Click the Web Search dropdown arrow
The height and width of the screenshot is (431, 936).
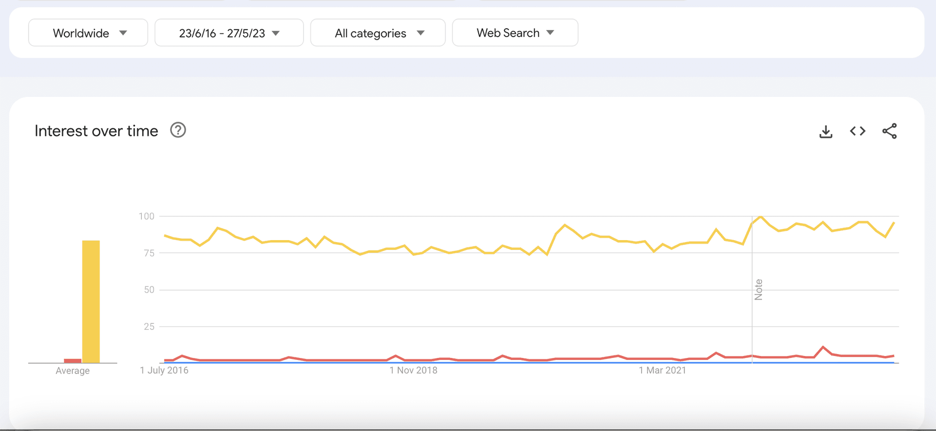[550, 33]
